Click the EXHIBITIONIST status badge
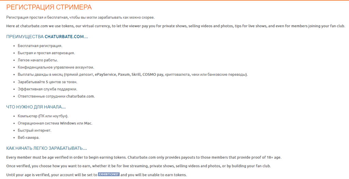 [109, 175]
